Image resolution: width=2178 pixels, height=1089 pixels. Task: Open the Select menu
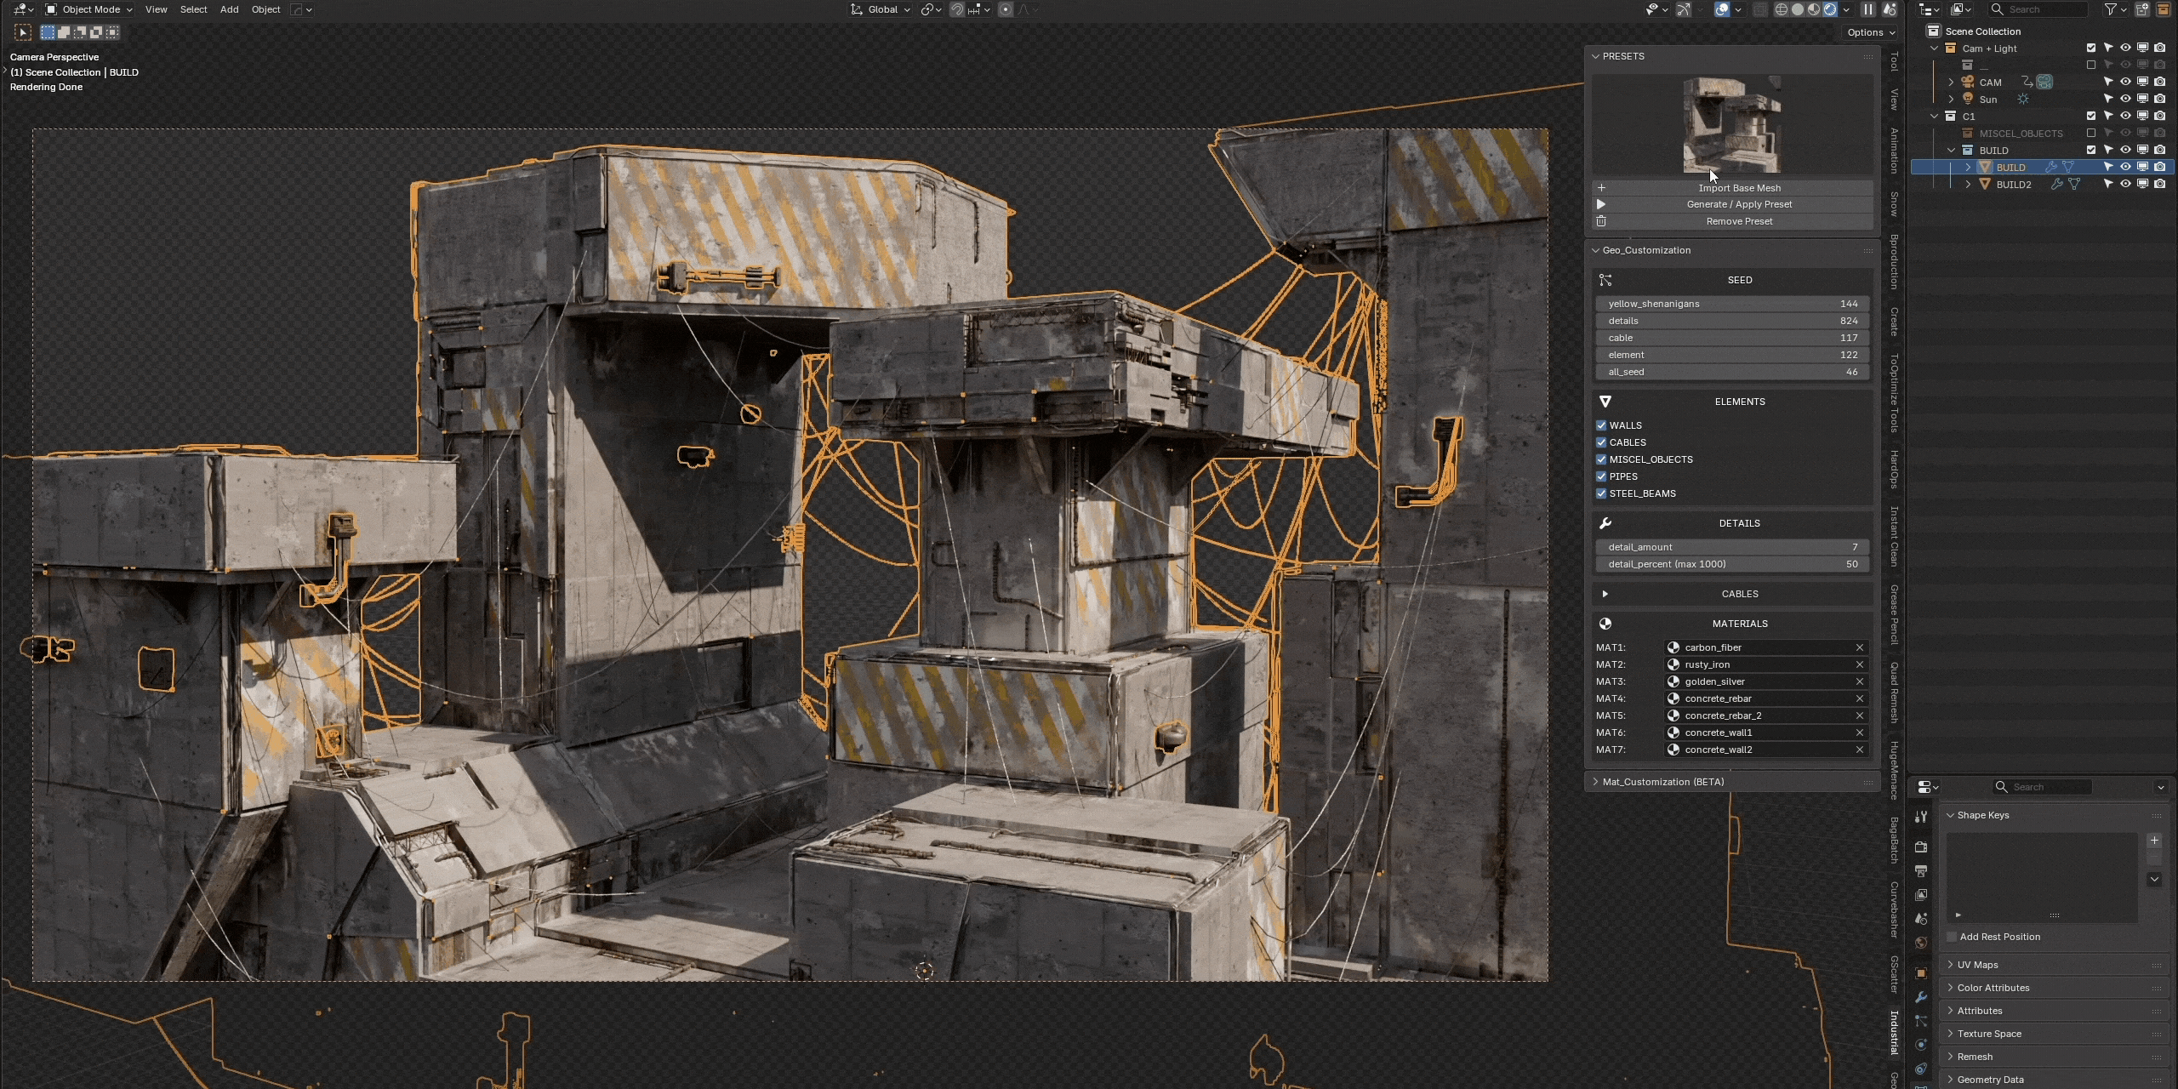click(x=193, y=9)
